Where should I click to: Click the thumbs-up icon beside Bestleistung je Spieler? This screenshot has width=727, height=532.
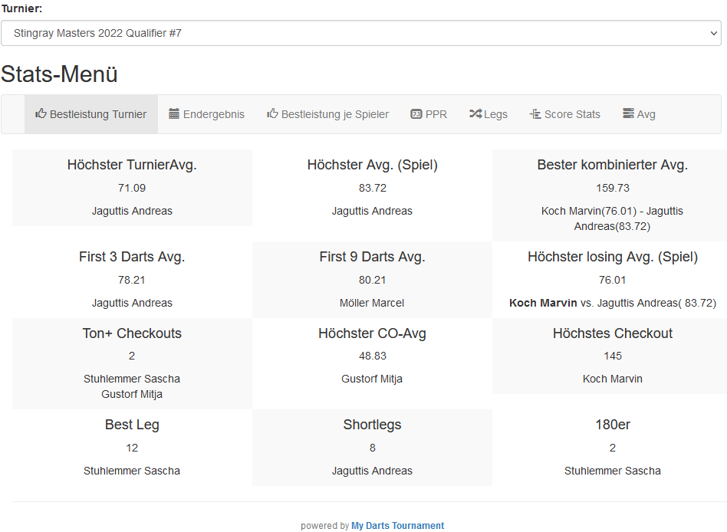(272, 113)
